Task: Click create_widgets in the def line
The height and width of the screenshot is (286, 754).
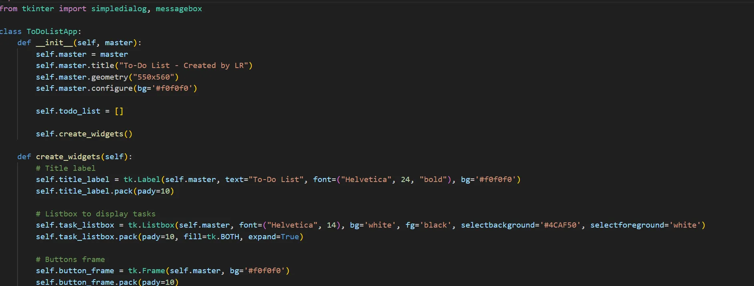Action: click(x=68, y=157)
